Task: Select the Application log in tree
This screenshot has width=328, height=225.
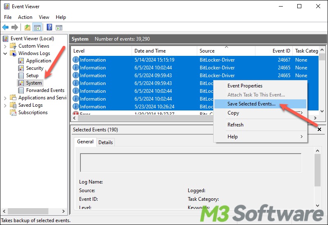Action: click(39, 61)
